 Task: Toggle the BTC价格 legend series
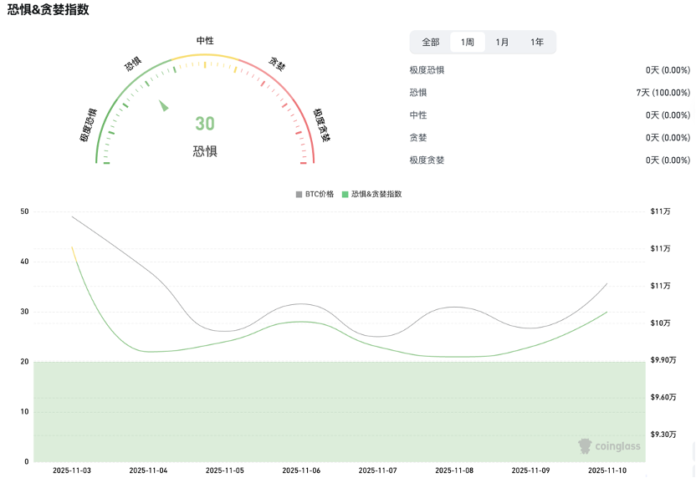point(320,194)
